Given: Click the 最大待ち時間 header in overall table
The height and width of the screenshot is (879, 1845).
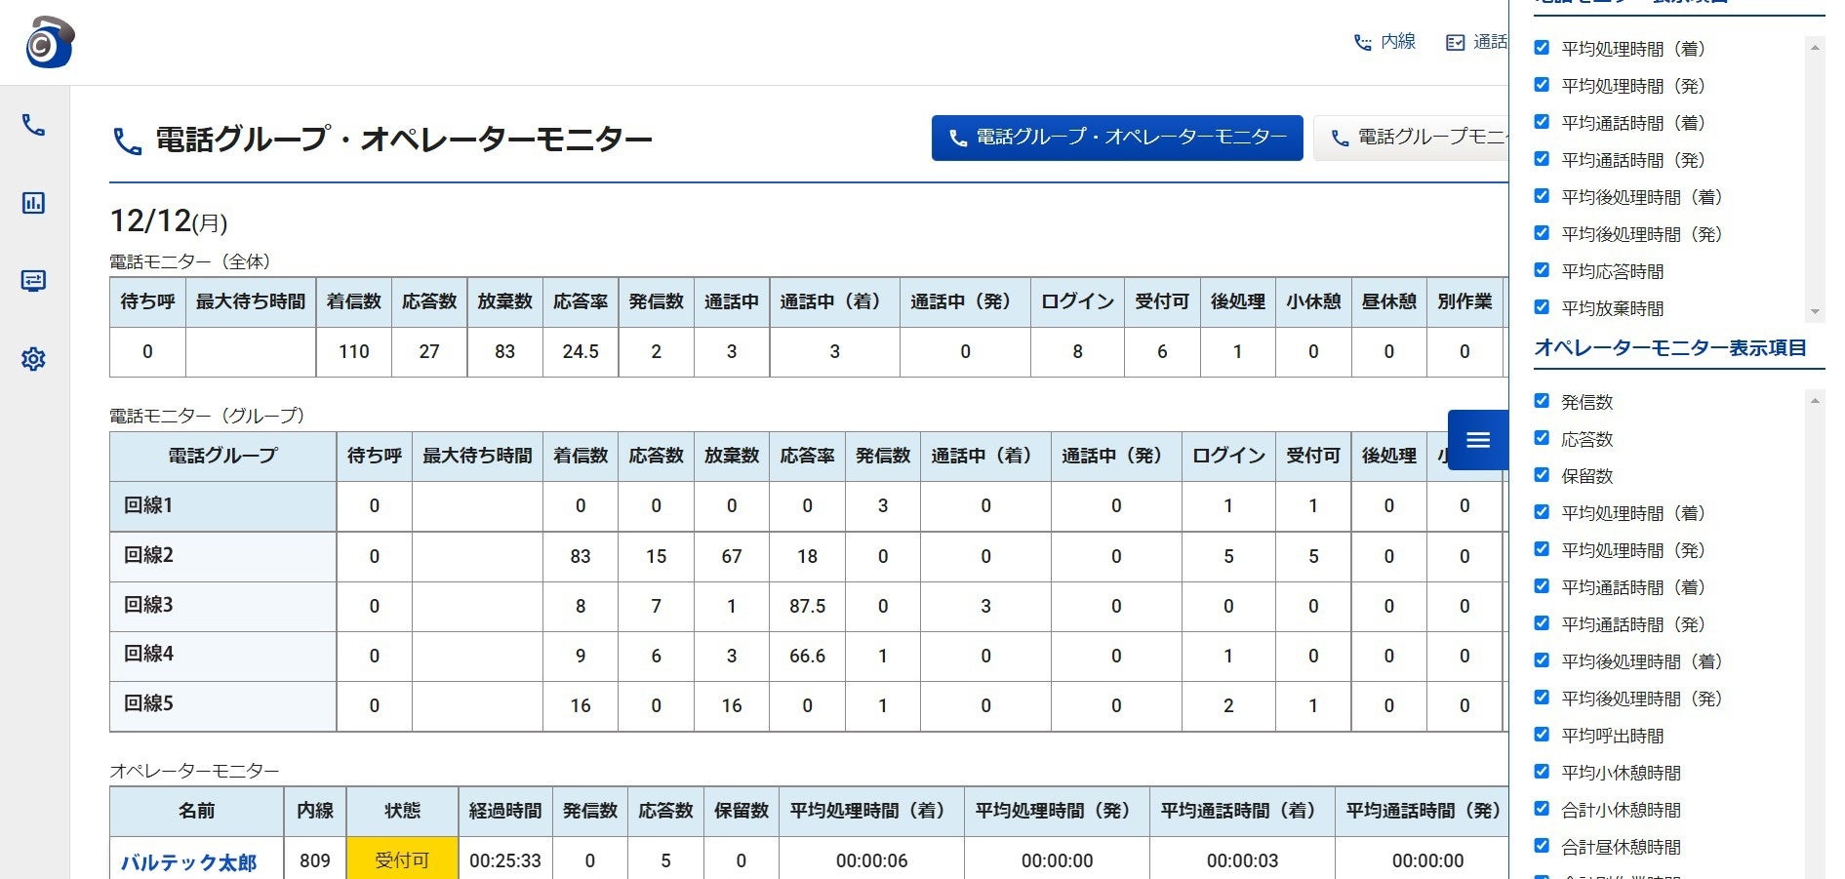Looking at the screenshot, I should [251, 301].
